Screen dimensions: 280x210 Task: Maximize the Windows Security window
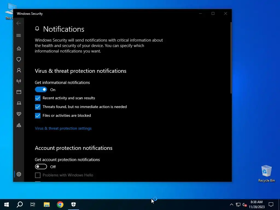[x=213, y=14]
